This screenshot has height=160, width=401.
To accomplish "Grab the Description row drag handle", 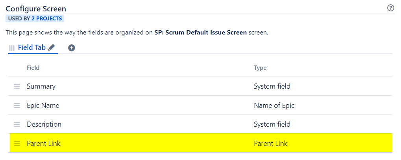I will click(x=17, y=124).
